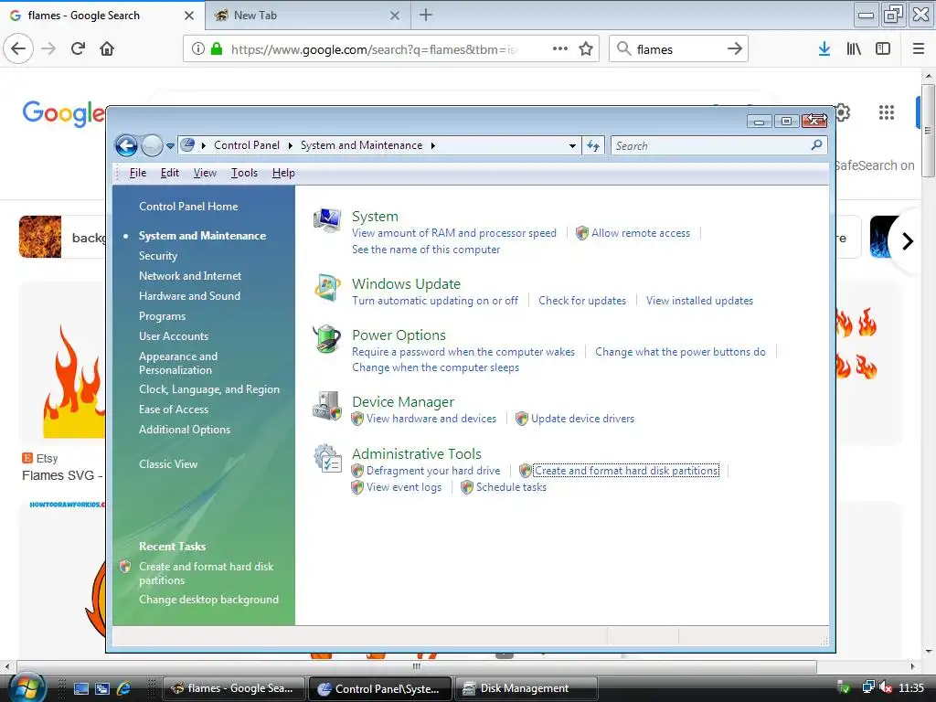
Task: Click the Firefox horizontal scrollbar
Action: pyautogui.click(x=416, y=666)
